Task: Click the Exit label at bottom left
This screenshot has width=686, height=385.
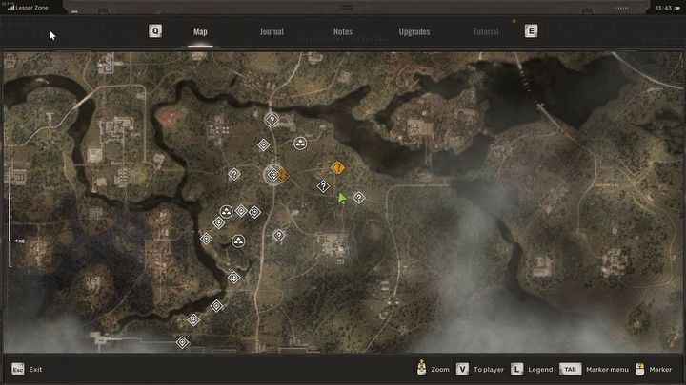Action: (36, 369)
